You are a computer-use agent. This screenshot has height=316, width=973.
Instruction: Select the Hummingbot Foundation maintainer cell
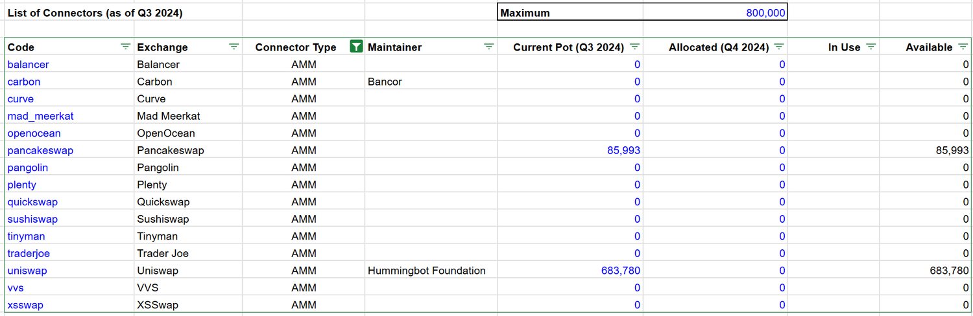tap(426, 271)
